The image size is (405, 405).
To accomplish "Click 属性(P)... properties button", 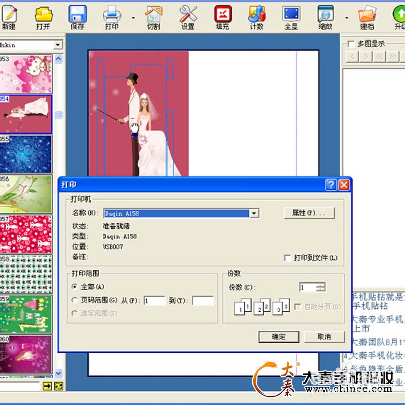I will click(309, 213).
